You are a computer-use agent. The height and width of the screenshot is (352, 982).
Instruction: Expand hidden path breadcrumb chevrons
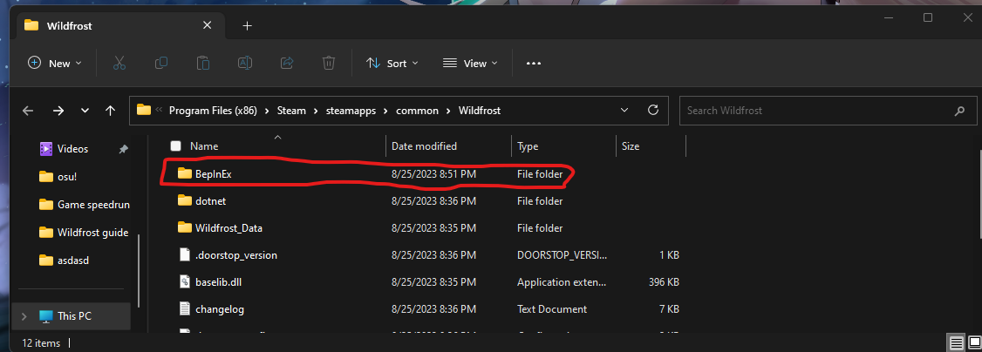(159, 110)
